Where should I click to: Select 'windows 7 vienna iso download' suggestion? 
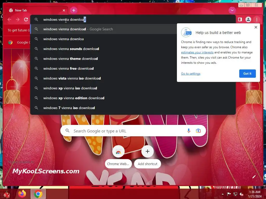133,108
